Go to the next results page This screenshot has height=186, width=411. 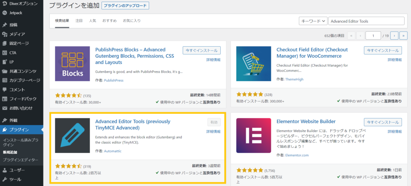click(394, 35)
